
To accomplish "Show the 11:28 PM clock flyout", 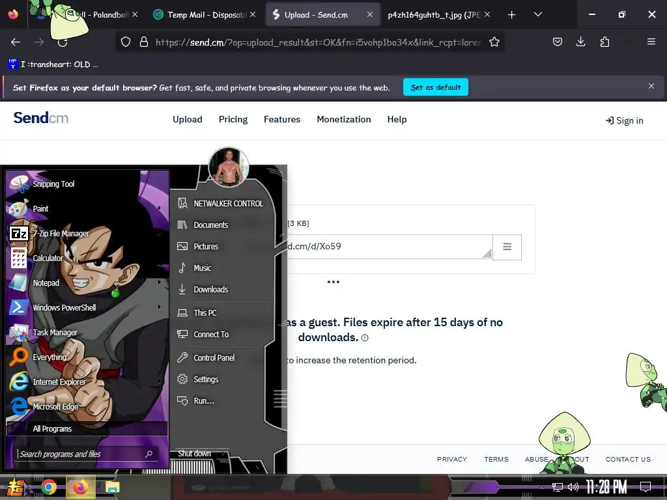I will click(x=606, y=487).
